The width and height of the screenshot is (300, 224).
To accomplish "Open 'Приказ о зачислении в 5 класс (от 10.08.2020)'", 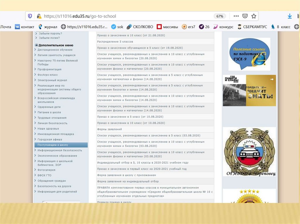I will click(130, 117).
